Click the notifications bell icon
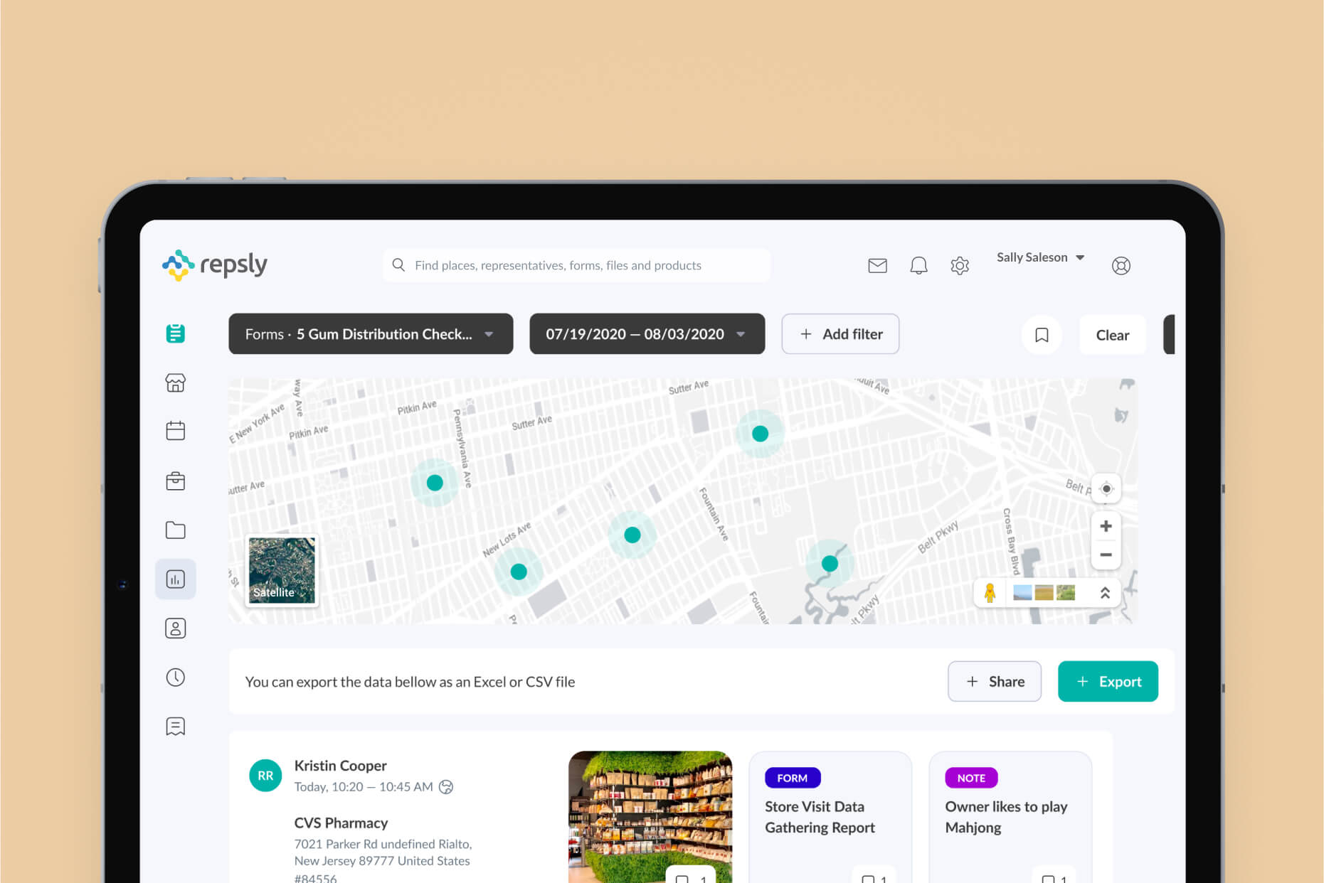Image resolution: width=1324 pixels, height=883 pixels. pos(918,265)
